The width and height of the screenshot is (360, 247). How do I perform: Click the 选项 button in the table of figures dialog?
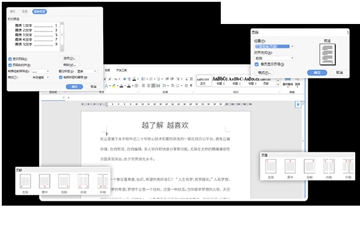click(x=70, y=58)
